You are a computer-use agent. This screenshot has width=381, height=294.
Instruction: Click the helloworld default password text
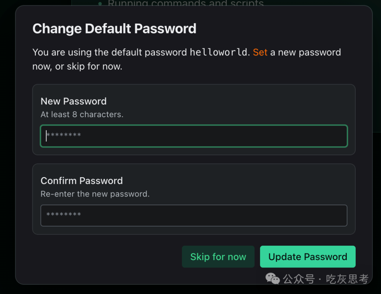pyautogui.click(x=218, y=53)
